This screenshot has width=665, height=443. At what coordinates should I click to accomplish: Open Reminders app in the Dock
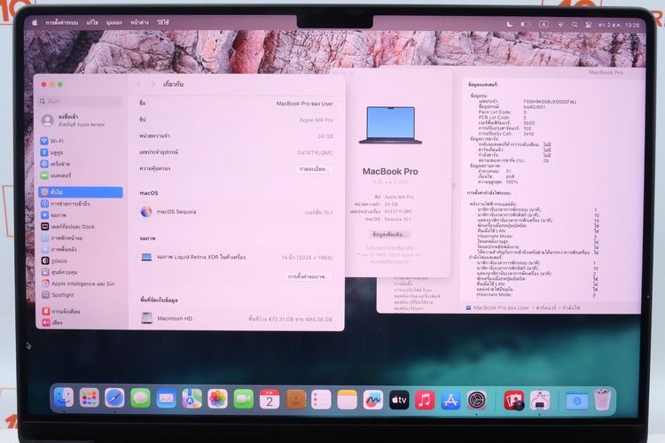(x=321, y=400)
